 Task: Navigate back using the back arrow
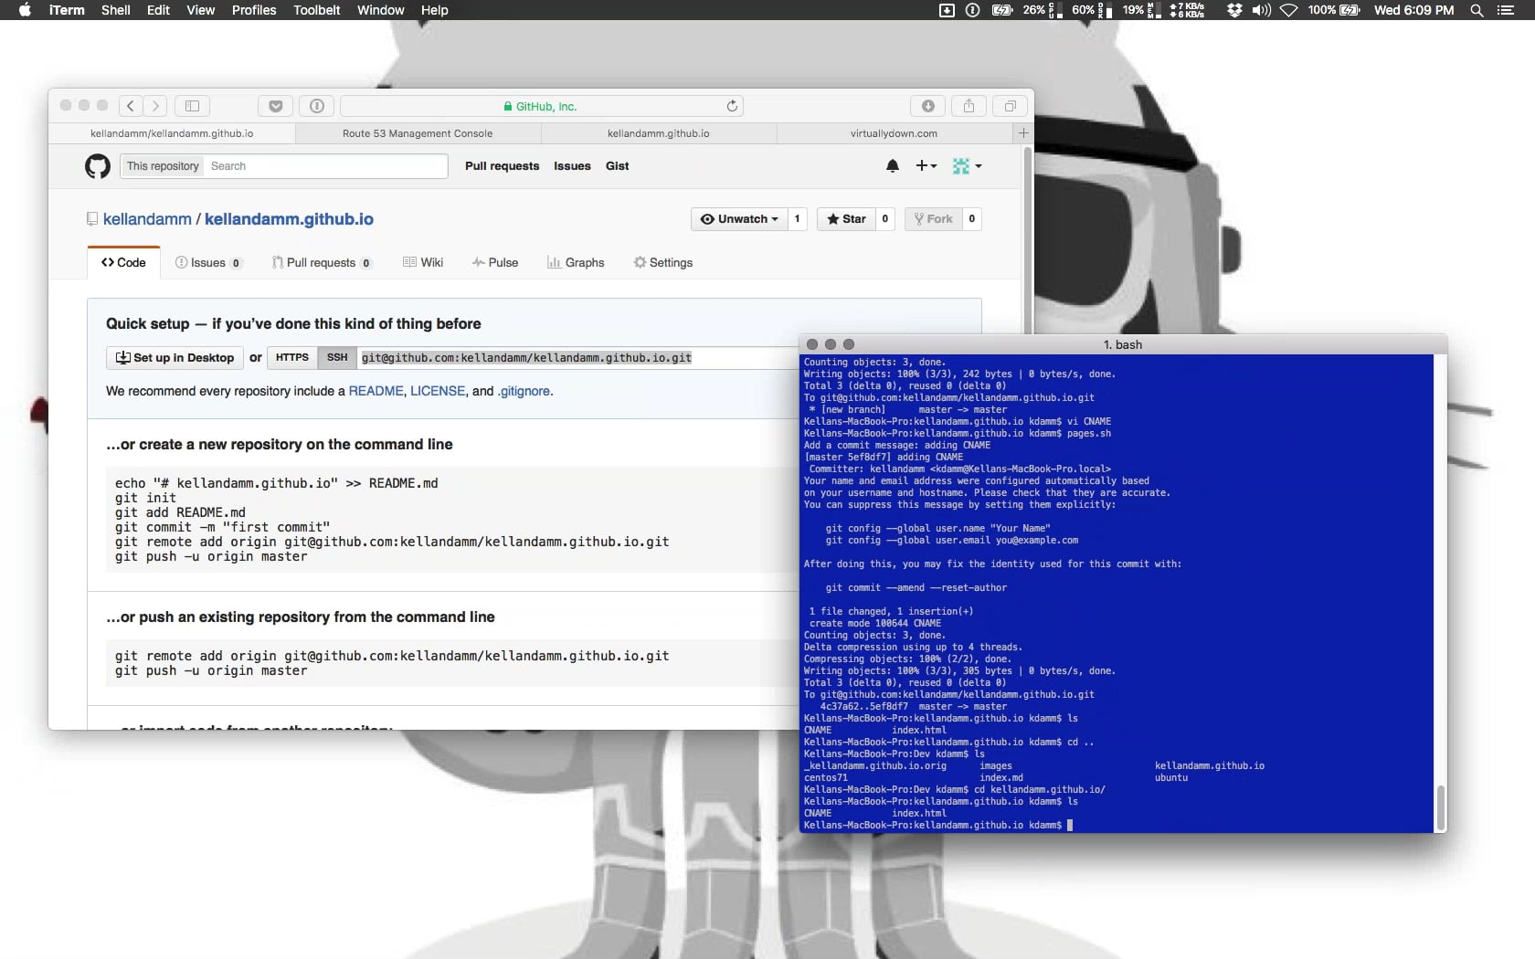click(130, 106)
